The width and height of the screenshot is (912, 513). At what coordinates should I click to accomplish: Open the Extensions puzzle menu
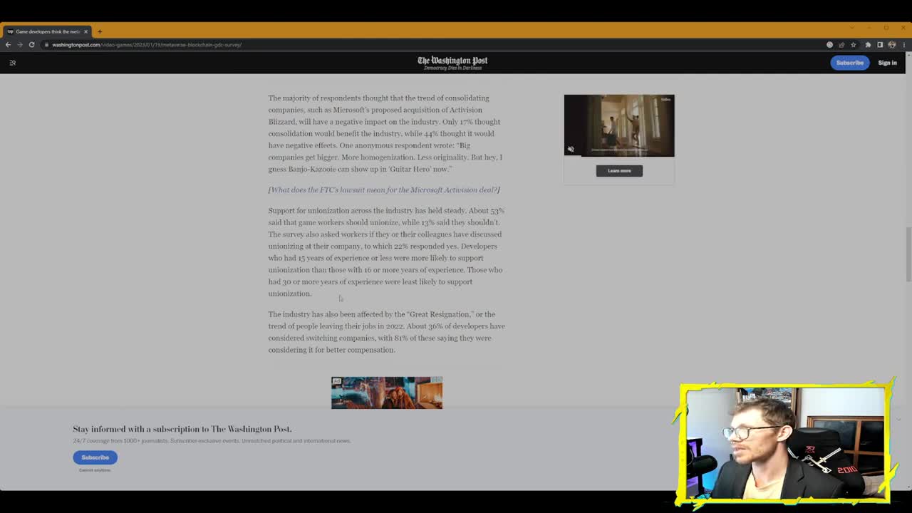coord(868,45)
